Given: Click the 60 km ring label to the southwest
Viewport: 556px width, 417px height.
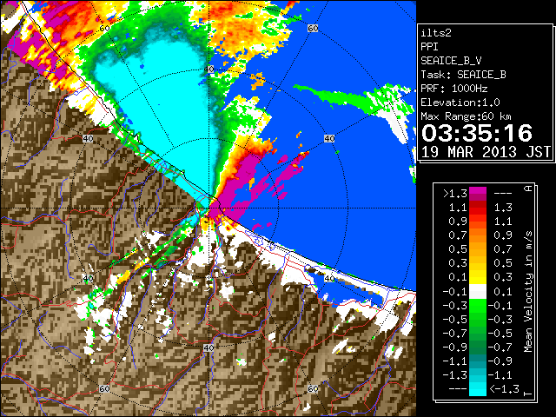Looking at the screenshot, I should tap(104, 388).
